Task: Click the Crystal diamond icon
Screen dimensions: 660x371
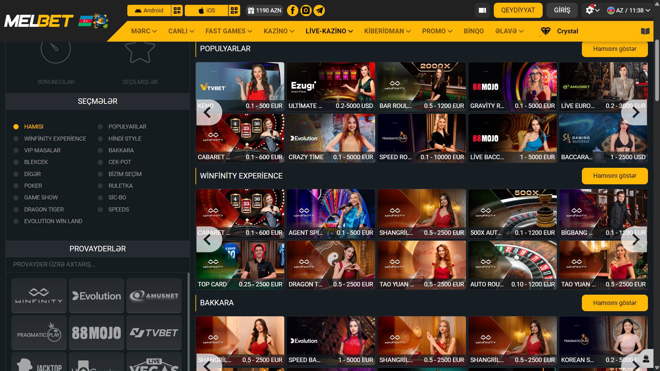Action: coord(545,31)
